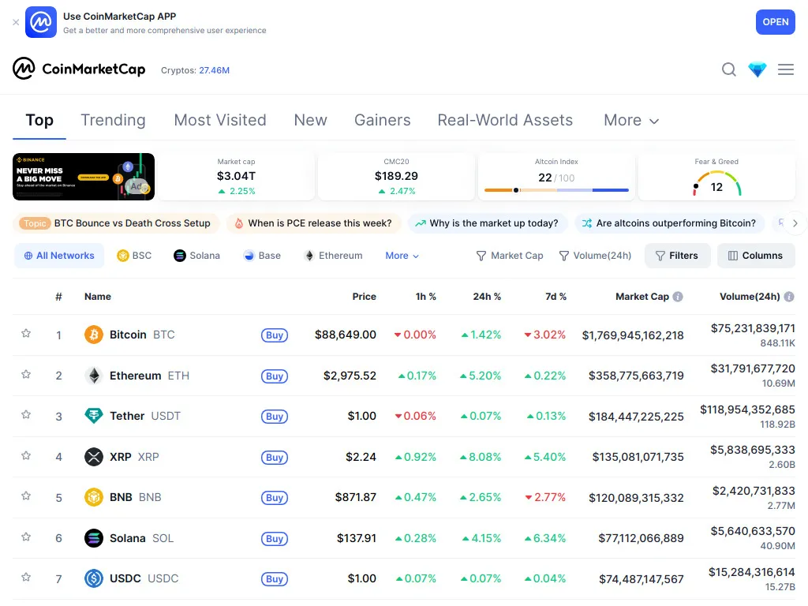Select the Base network filter
The width and height of the screenshot is (808, 606).
pos(262,255)
